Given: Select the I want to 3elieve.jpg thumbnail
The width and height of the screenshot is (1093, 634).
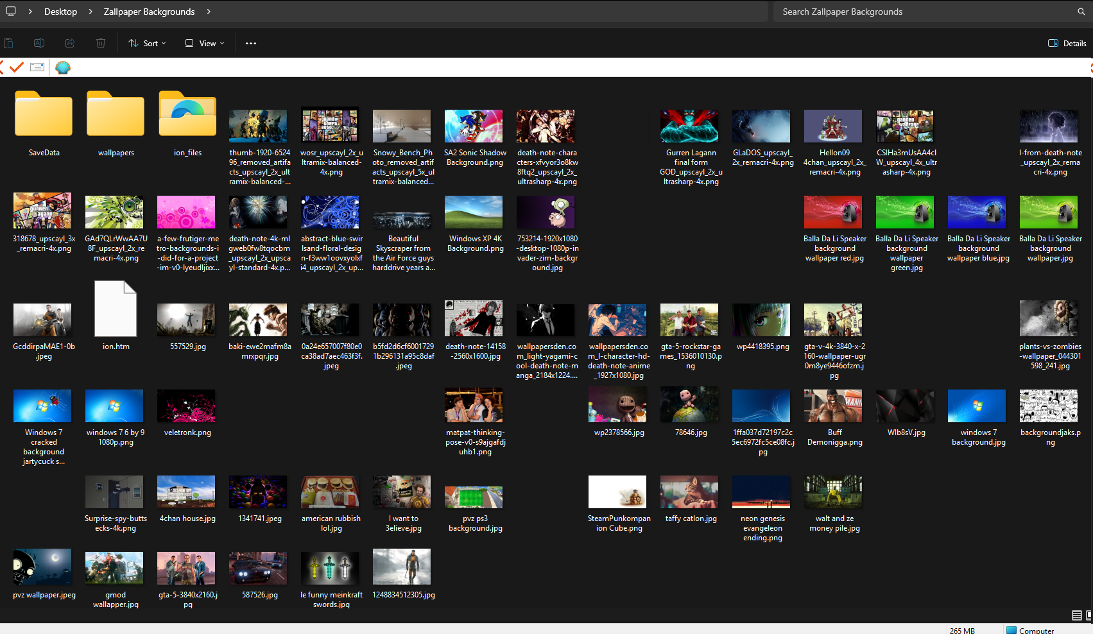Looking at the screenshot, I should coord(402,492).
